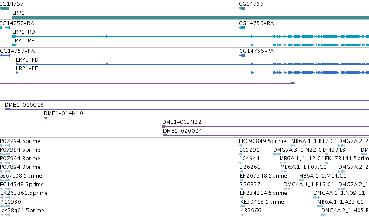Select the CG14756-PA coding glyph
This screenshot has height=217, width=369.
point(242,55)
